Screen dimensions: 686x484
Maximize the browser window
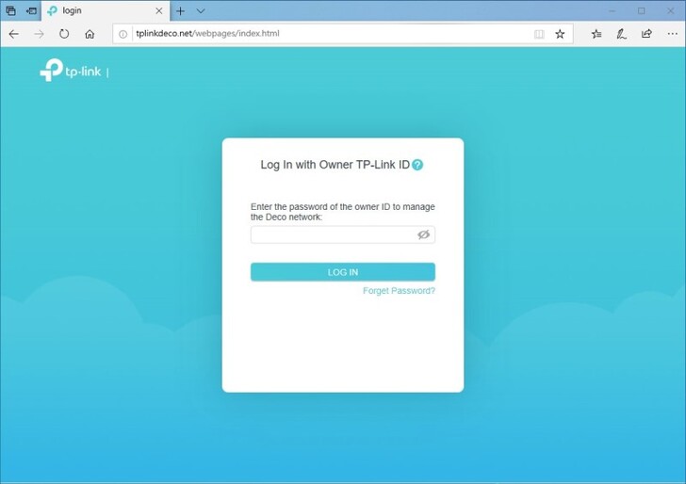tap(642, 11)
